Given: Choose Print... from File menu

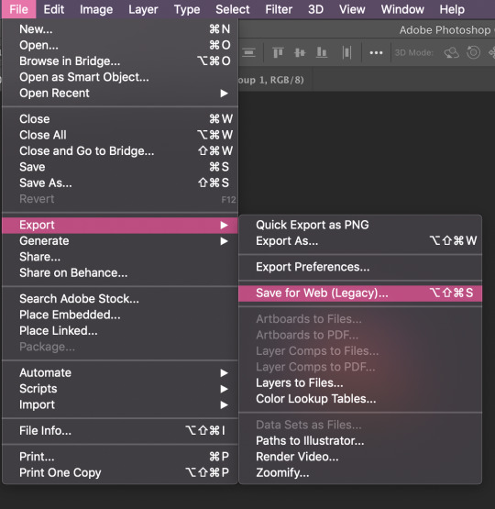Looking at the screenshot, I should 120,457.
